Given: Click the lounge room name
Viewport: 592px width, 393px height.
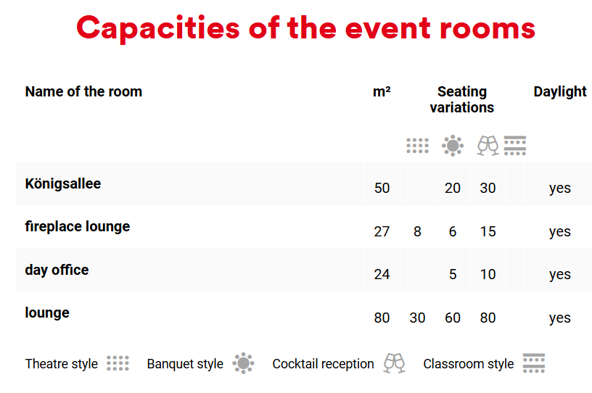Looking at the screenshot, I should click(x=47, y=313).
